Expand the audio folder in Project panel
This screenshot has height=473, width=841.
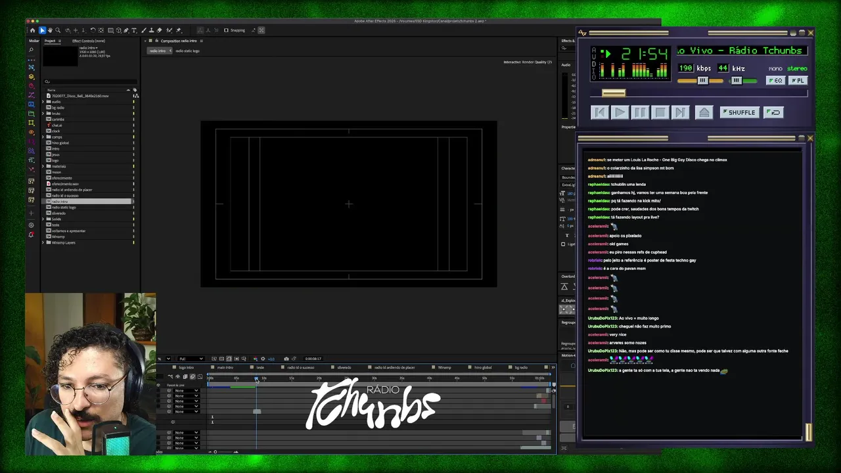coord(43,102)
